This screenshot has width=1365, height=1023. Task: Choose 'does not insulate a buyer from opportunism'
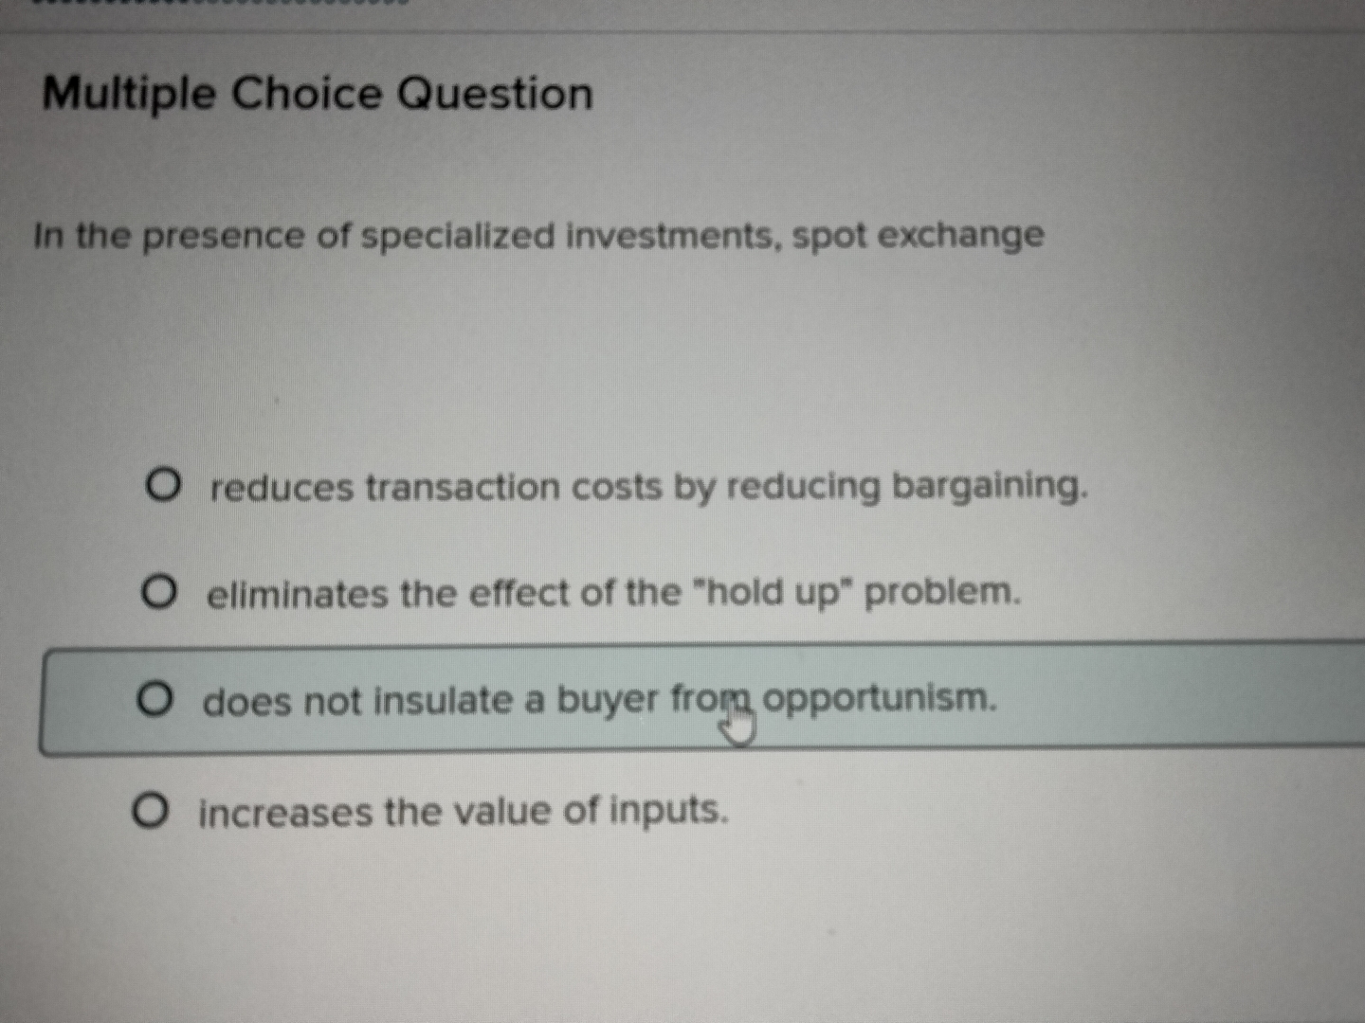tap(156, 699)
